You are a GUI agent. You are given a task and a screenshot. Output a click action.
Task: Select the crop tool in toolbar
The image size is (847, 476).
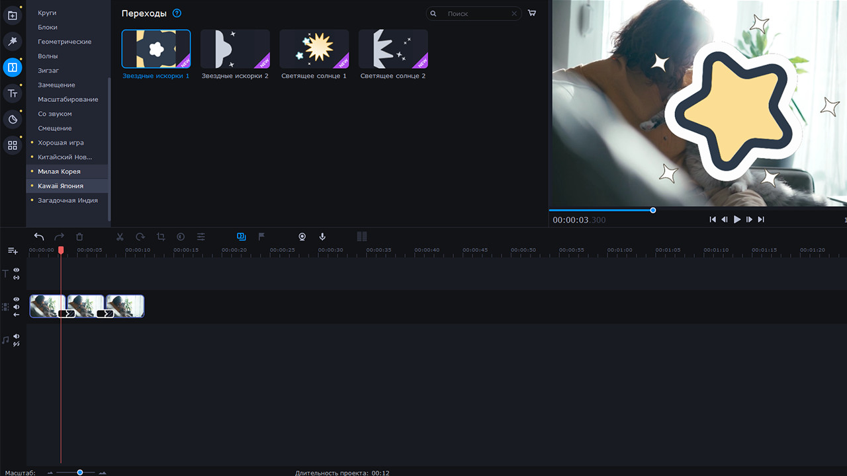pos(161,237)
